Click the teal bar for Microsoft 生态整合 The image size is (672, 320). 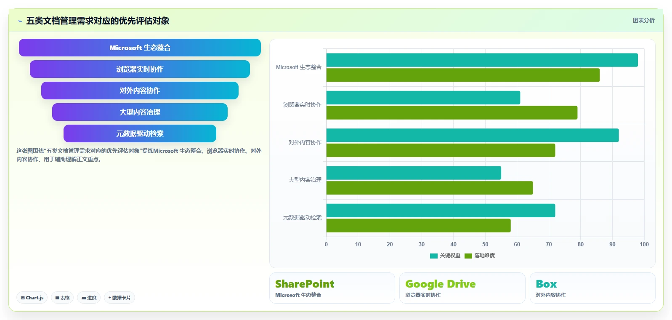coord(482,60)
